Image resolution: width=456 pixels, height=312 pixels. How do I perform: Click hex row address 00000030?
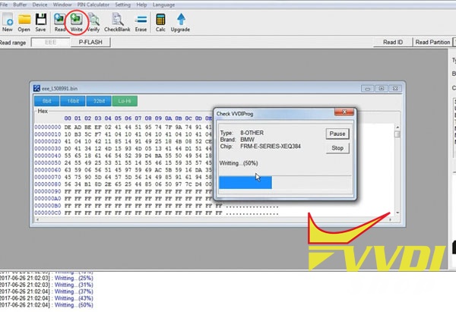coord(48,149)
